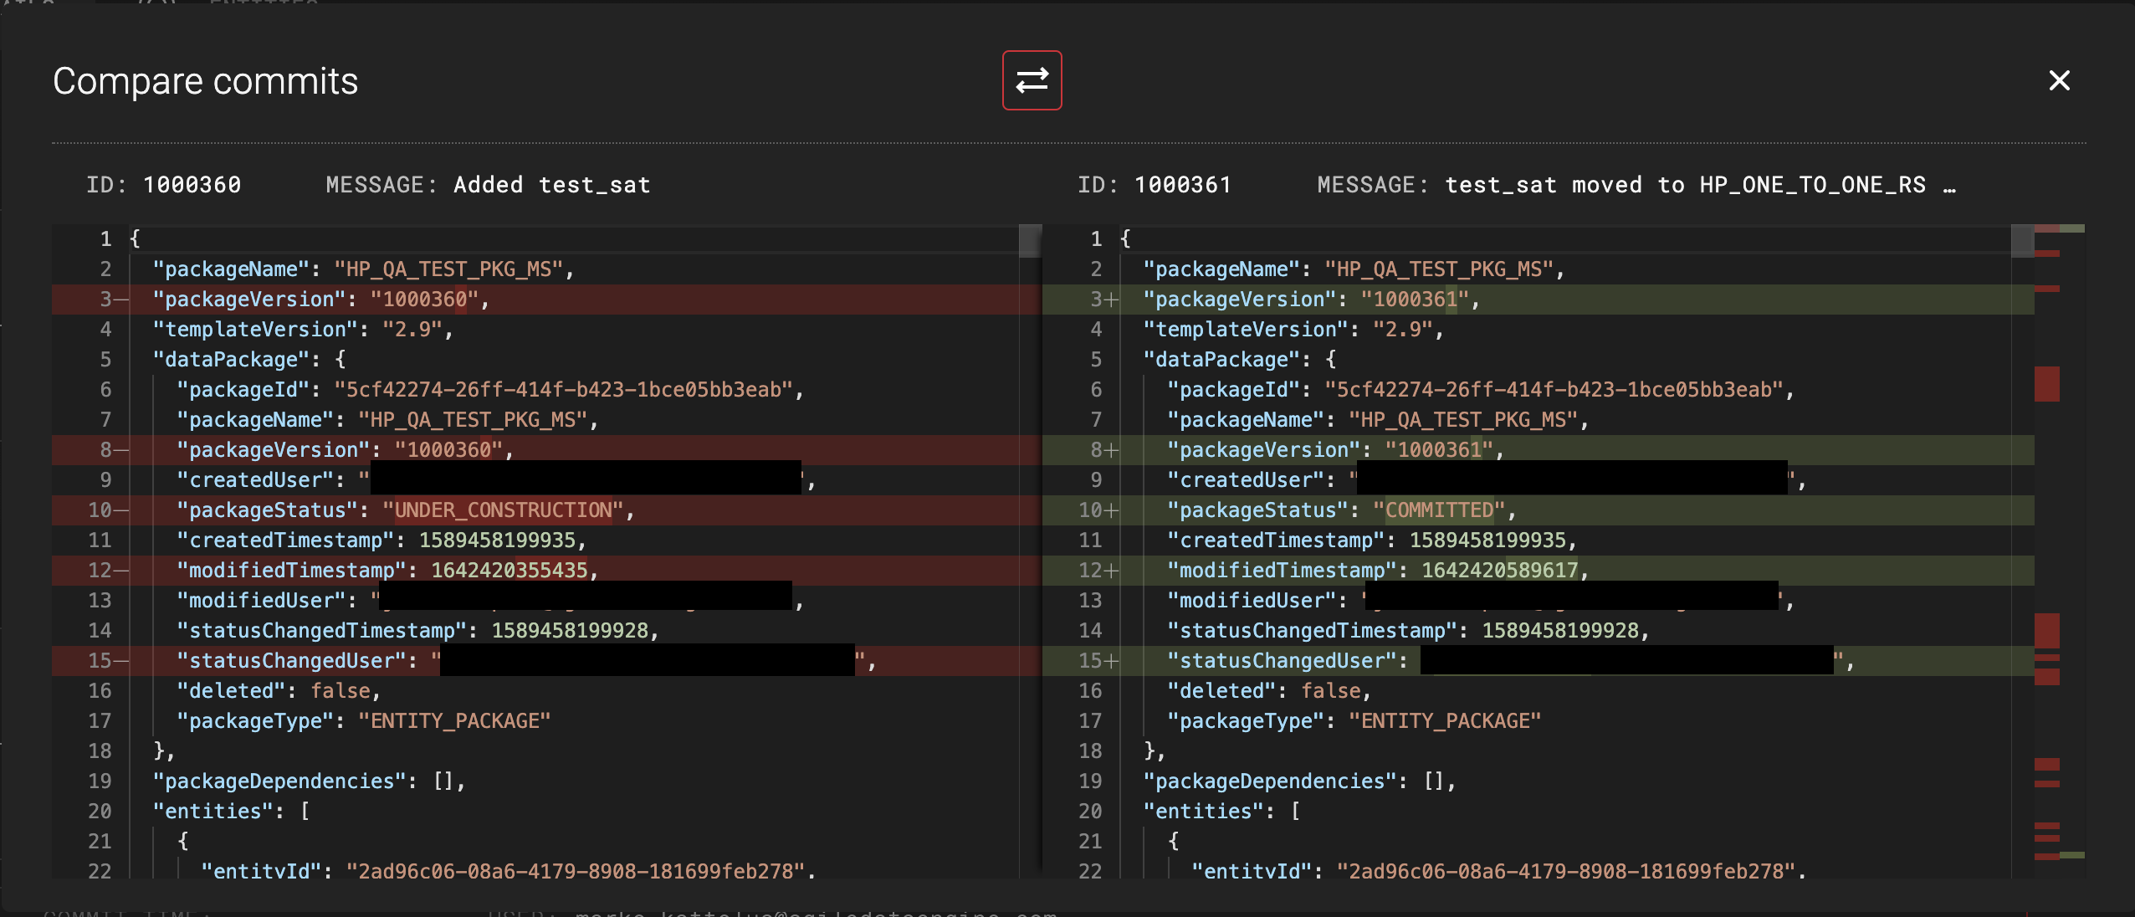Click the swap commits arrows icon

[1032, 80]
